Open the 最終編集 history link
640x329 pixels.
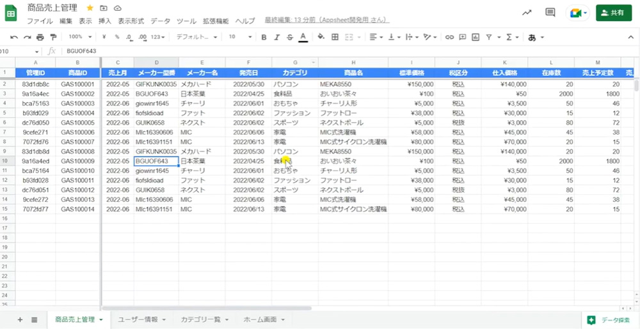coord(327,20)
